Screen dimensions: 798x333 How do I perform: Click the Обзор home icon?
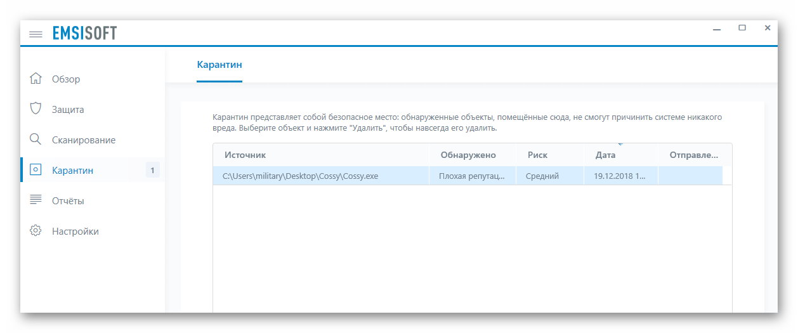pos(36,79)
